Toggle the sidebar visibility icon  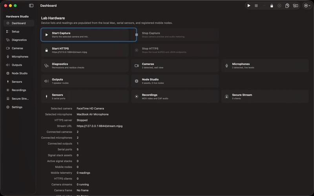click(31, 5)
